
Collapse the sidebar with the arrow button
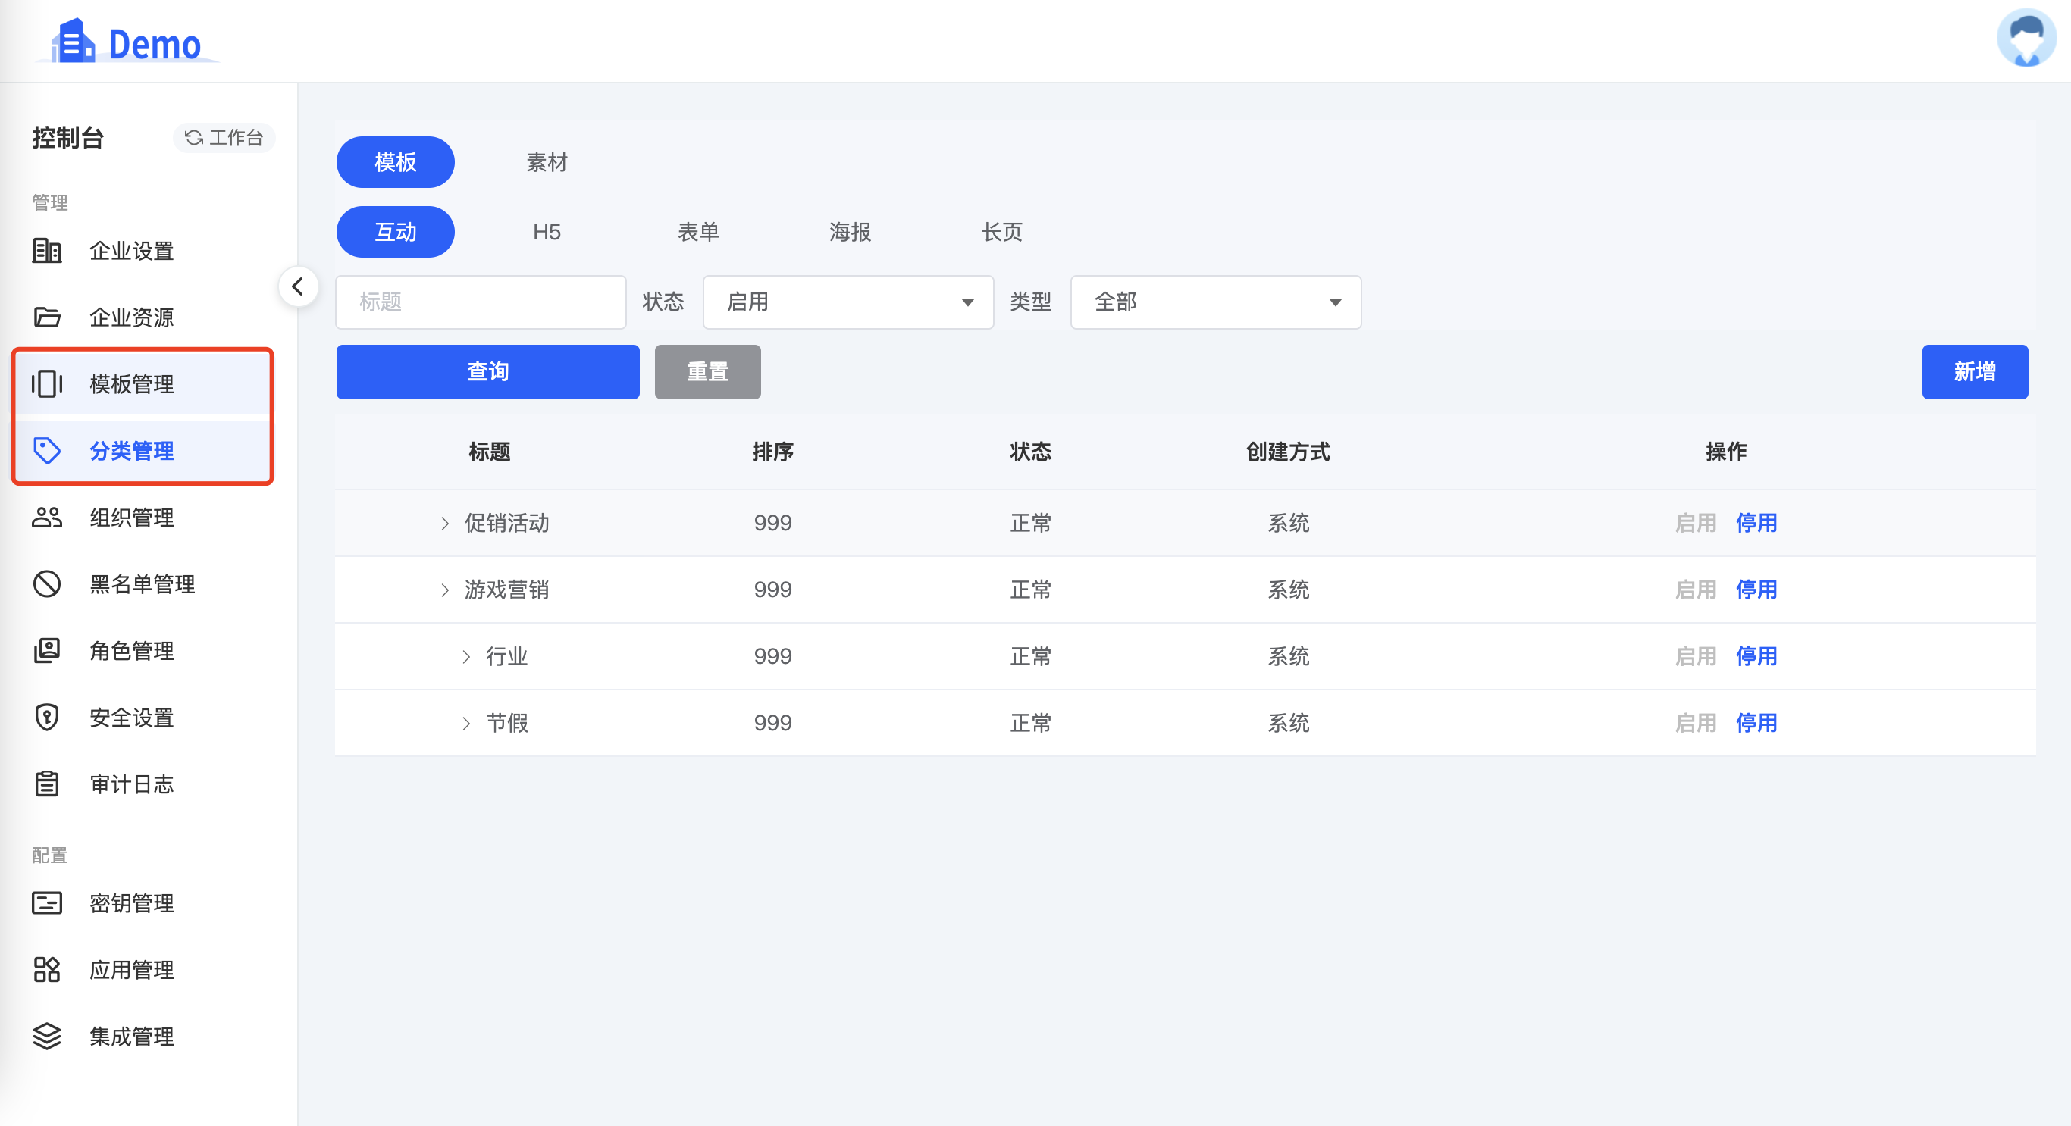click(x=298, y=287)
